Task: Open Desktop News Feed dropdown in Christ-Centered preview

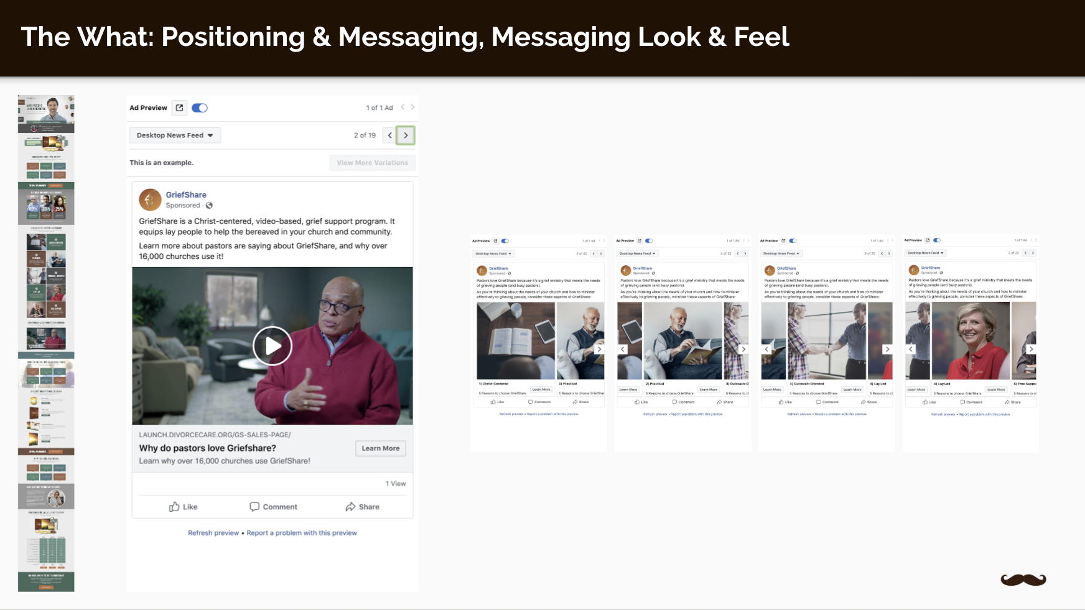Action: [x=493, y=253]
